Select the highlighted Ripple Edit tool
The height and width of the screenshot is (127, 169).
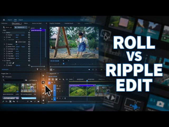43,83
